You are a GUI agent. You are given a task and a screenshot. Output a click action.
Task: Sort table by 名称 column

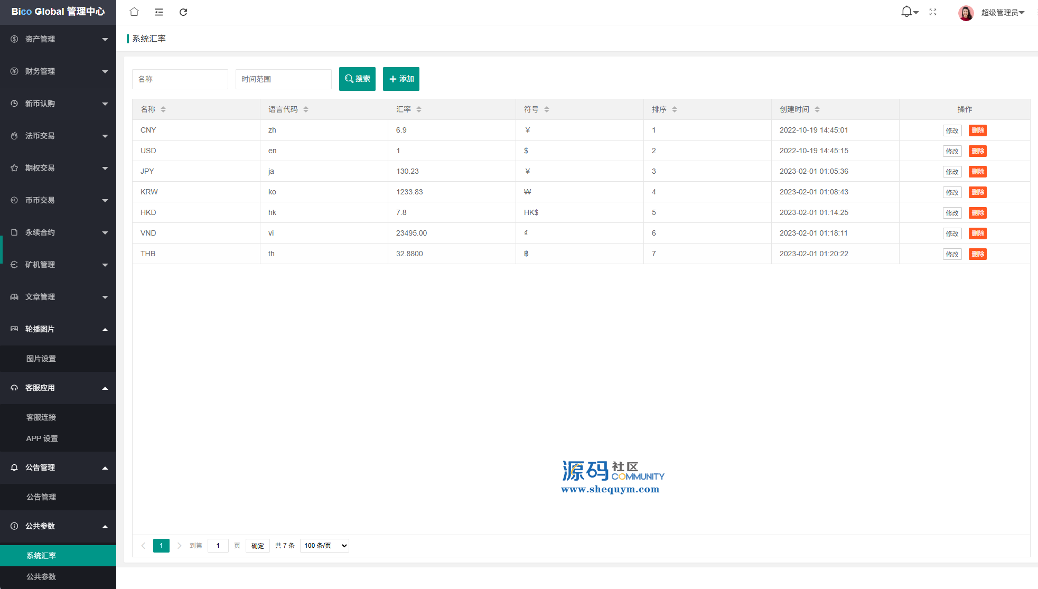tap(163, 109)
